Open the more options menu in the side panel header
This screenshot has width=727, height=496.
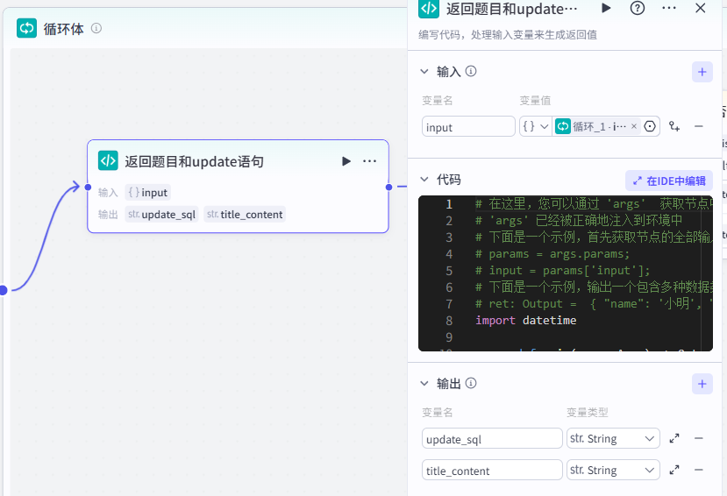[669, 8]
